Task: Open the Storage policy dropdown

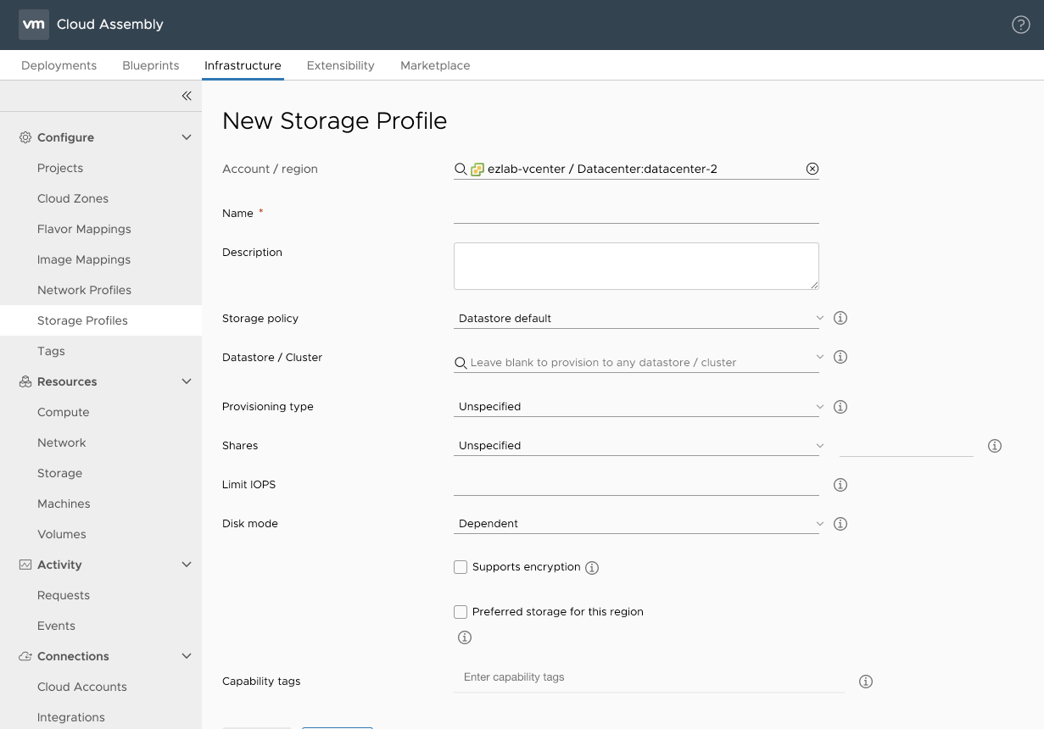Action: pos(636,319)
